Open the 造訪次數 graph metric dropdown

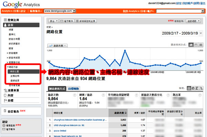(x=57, y=46)
